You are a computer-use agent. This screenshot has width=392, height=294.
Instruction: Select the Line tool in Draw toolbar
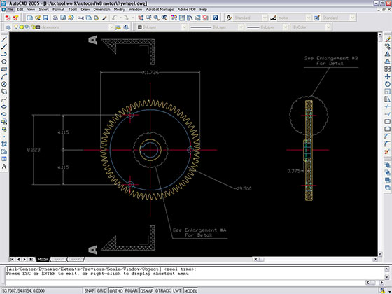(4, 39)
